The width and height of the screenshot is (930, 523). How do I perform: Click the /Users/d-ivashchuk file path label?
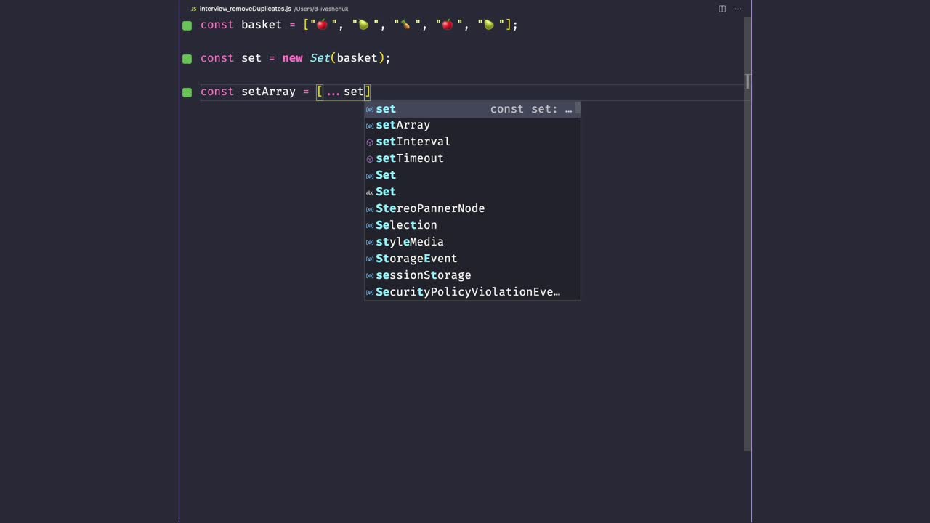tap(321, 9)
